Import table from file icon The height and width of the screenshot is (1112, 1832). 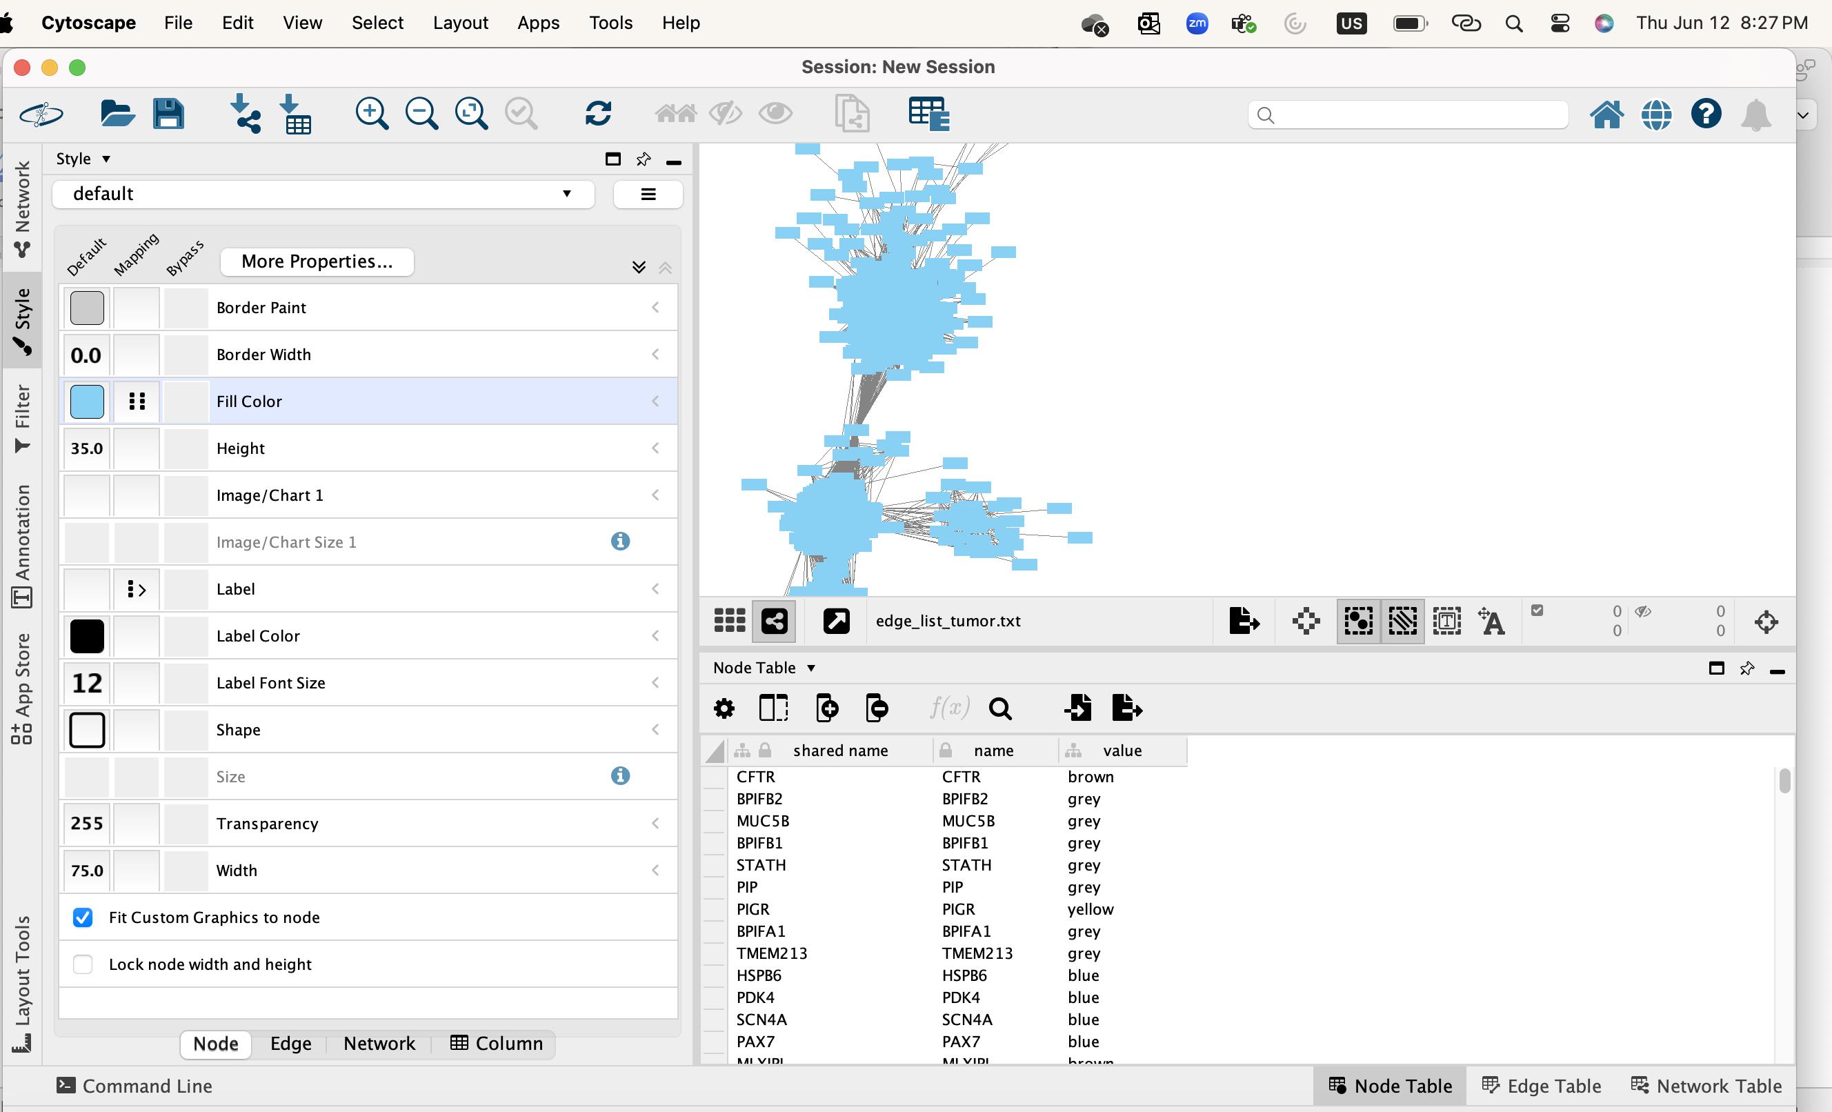(296, 114)
